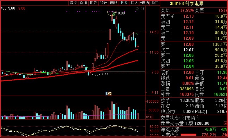228x138 pixels.
Task: Click the 净资 value 2.38
Action: (190, 106)
